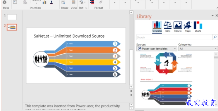Click the text box insertion icon

[15, 2]
